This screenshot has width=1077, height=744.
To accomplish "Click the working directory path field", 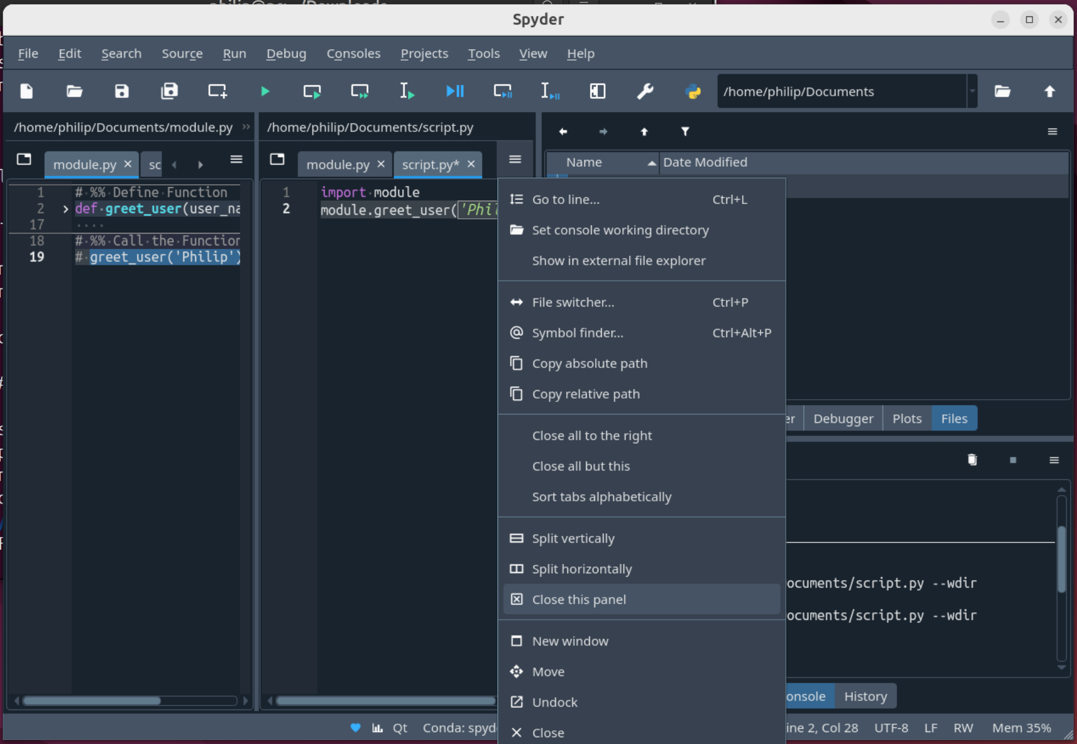I will coord(842,91).
